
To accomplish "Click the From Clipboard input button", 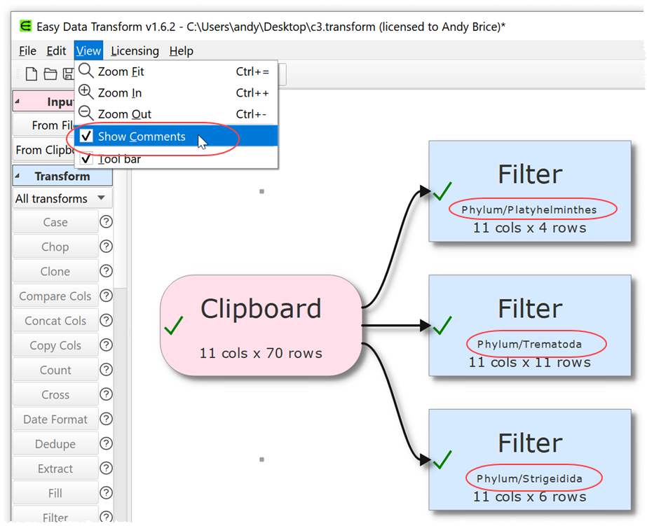I will pos(43,150).
